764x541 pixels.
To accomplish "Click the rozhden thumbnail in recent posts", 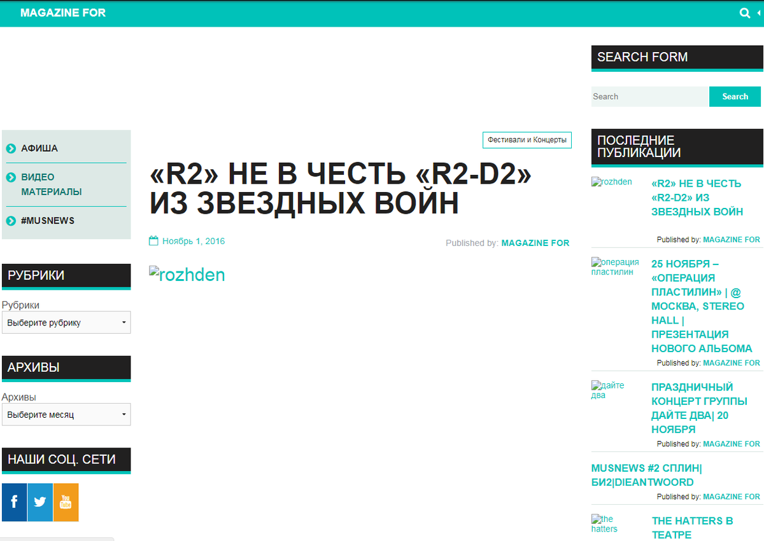I will click(x=612, y=182).
